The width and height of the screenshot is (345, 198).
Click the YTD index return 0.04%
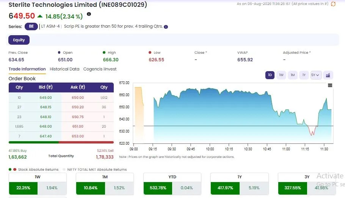click(187, 188)
